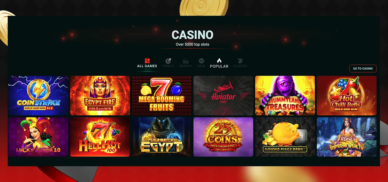The image size is (388, 182).
Task: Launch the Aviator game tile
Action: point(223,95)
